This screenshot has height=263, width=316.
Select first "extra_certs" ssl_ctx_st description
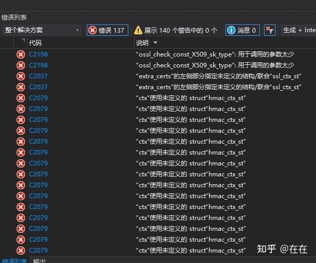pyautogui.click(x=218, y=76)
